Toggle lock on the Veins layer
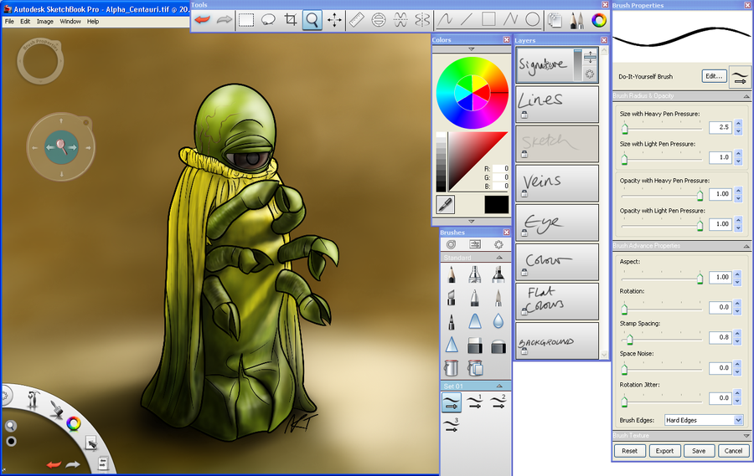The height and width of the screenshot is (476, 754). point(524,193)
